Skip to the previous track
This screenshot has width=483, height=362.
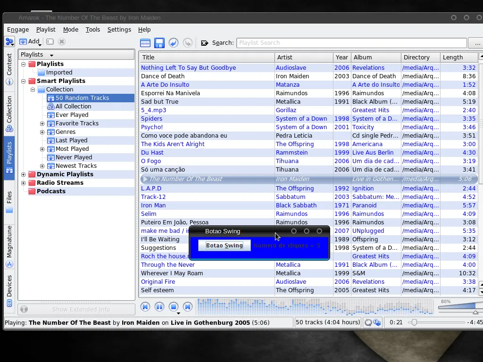[x=145, y=307]
